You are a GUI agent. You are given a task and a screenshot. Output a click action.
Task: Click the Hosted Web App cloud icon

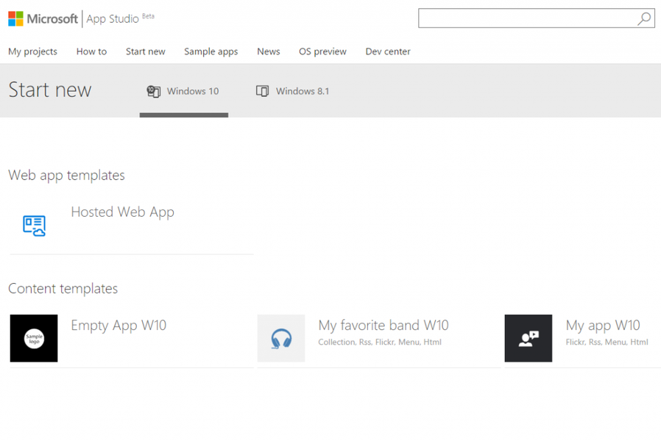[34, 226]
